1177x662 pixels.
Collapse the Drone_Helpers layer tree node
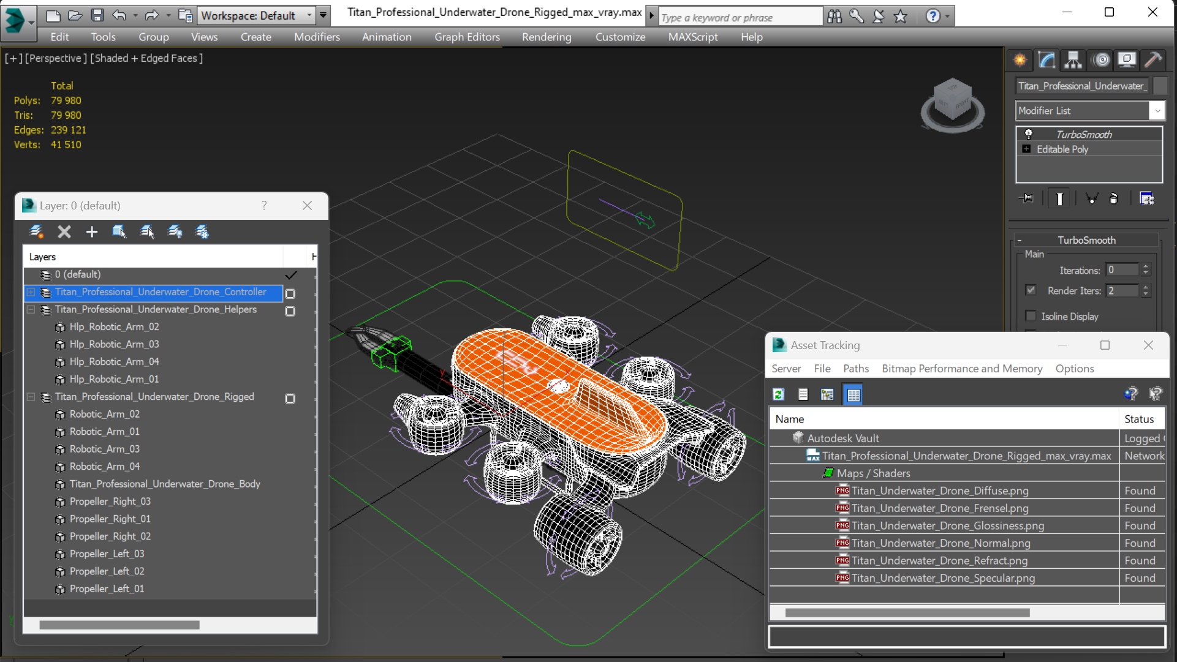pos(31,310)
